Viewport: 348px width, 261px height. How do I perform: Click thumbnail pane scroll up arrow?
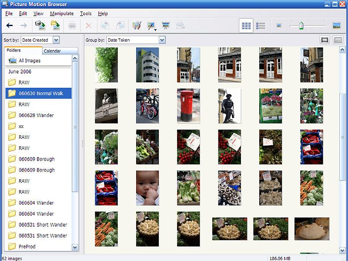pyautogui.click(x=342, y=50)
